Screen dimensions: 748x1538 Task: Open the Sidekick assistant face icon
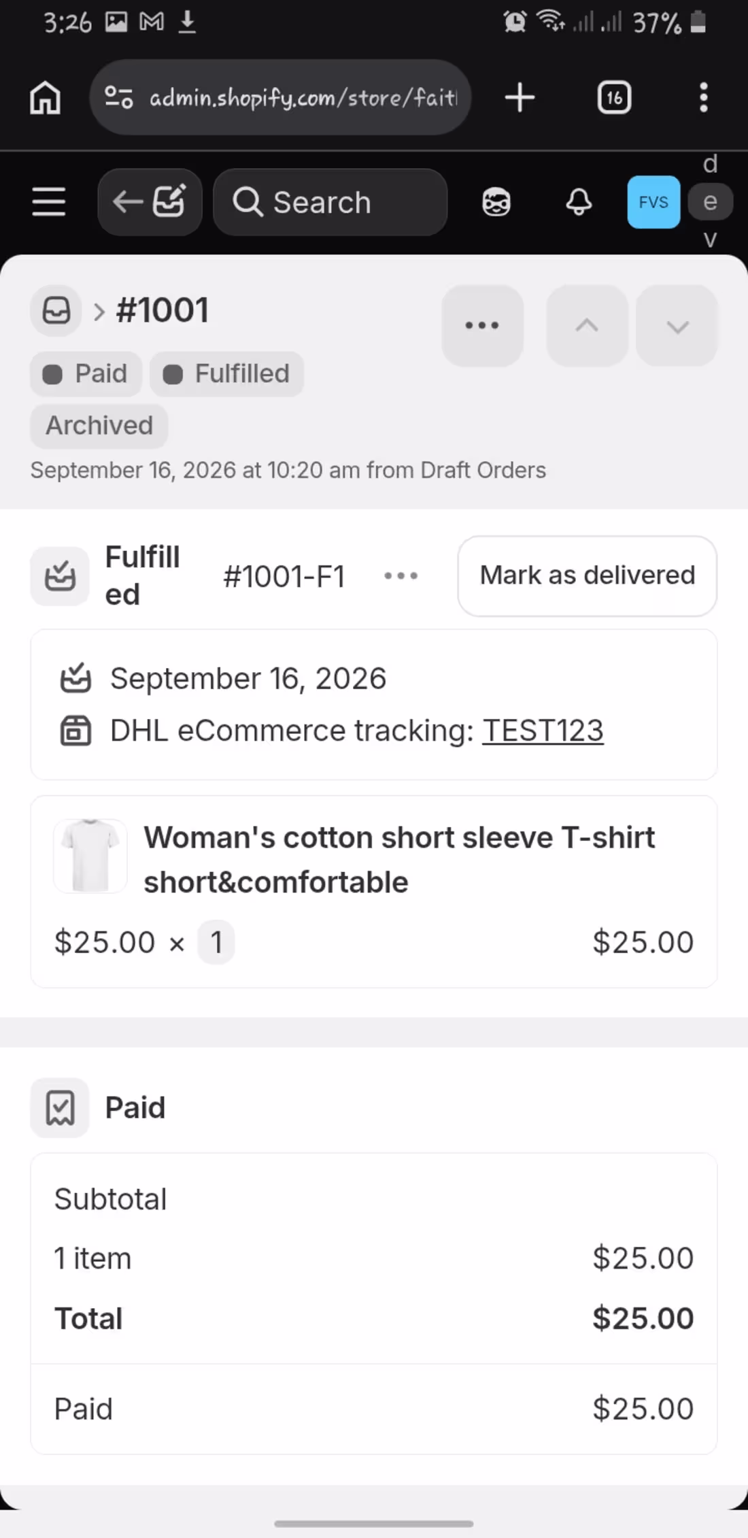pyautogui.click(x=496, y=202)
